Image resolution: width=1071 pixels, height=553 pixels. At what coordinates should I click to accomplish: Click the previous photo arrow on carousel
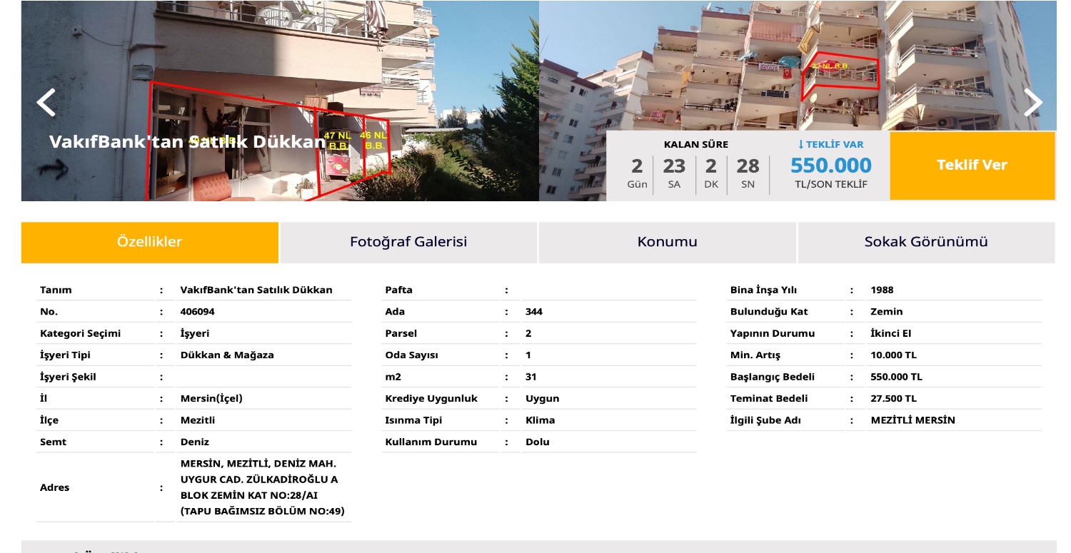pos(46,103)
